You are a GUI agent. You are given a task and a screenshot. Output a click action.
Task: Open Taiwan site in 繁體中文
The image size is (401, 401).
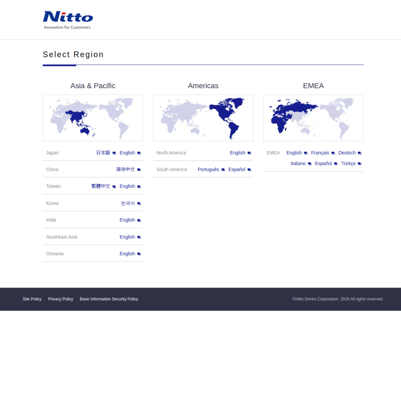101,186
